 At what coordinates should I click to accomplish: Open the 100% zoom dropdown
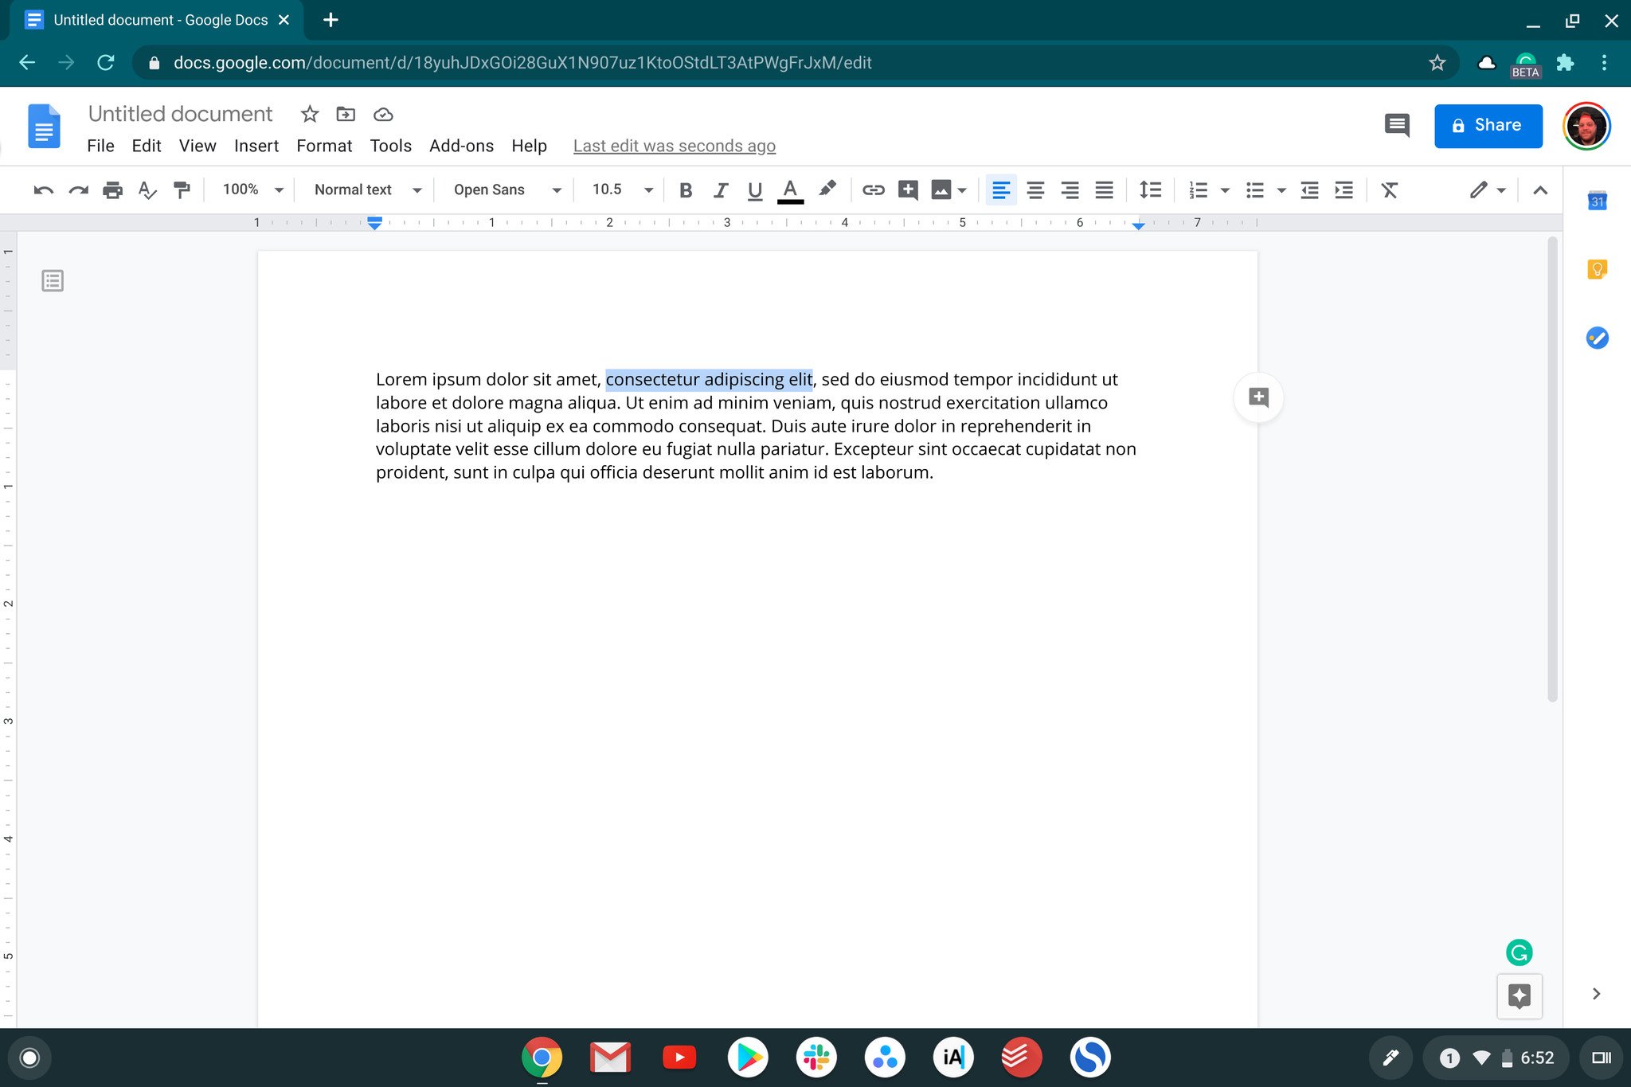(252, 190)
